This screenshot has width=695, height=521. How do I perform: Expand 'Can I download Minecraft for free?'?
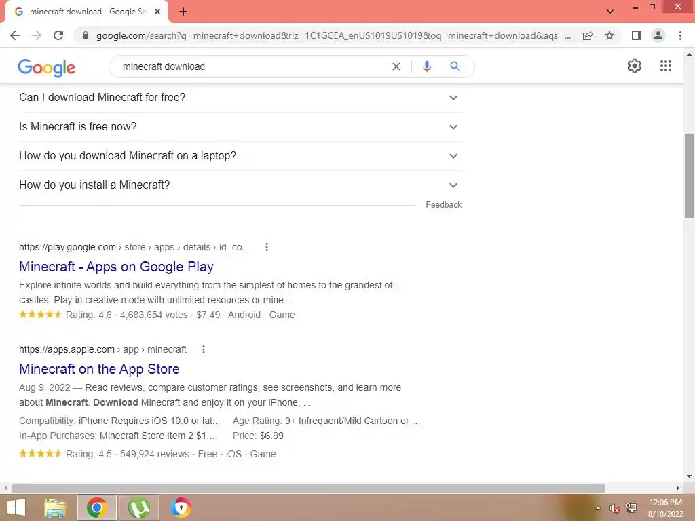click(240, 98)
